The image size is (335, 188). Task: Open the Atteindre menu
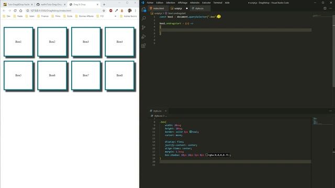click(x=195, y=3)
